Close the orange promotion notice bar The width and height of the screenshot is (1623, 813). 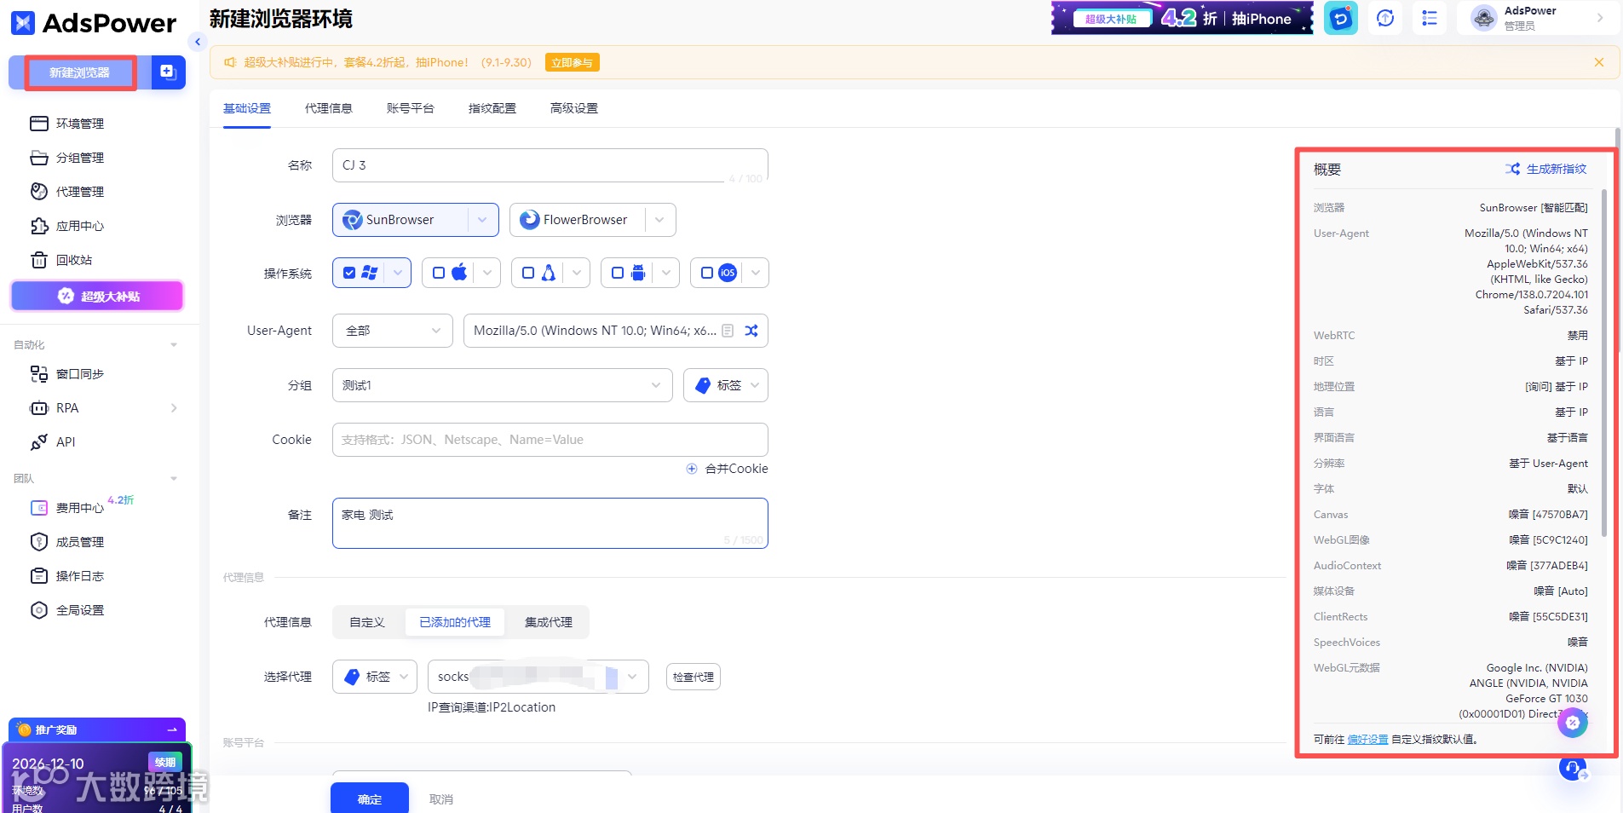click(1599, 62)
